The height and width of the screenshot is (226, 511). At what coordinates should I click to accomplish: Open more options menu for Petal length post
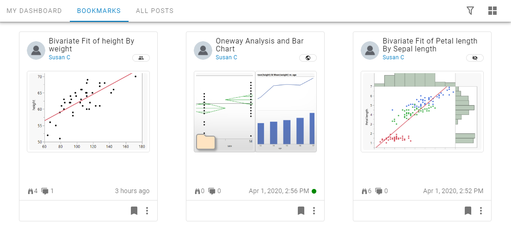coord(481,211)
